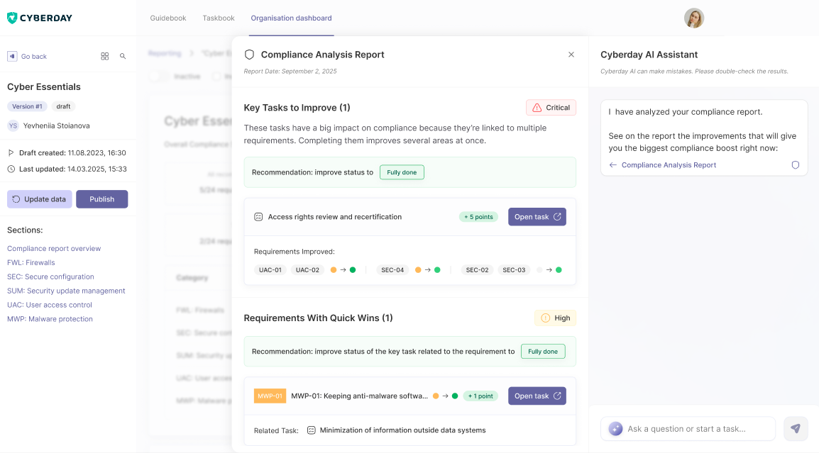Click the SEC-04 requirement tag
The image size is (819, 453).
click(x=392, y=270)
